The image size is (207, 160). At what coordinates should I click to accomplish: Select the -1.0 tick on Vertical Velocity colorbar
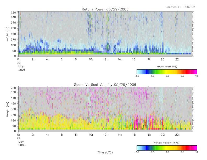tap(137, 152)
